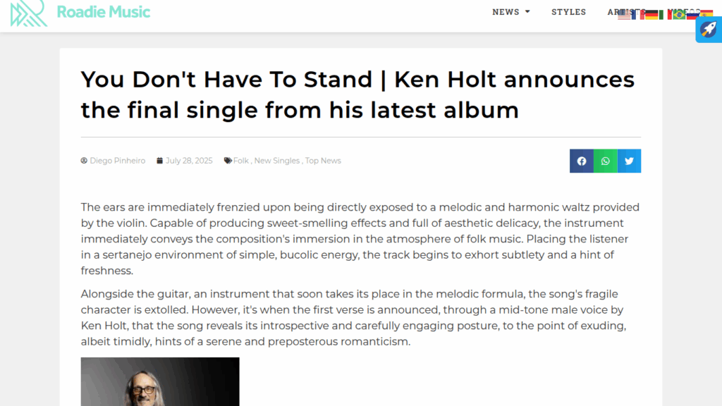Click Ken Holt's photo thumbnail

[x=160, y=381]
